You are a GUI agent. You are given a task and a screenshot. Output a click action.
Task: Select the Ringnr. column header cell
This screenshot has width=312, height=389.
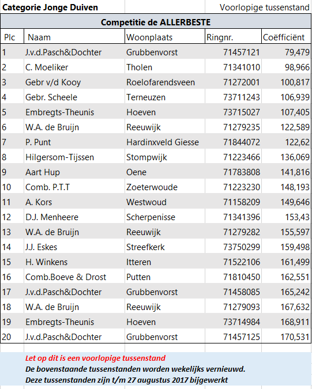pyautogui.click(x=233, y=37)
